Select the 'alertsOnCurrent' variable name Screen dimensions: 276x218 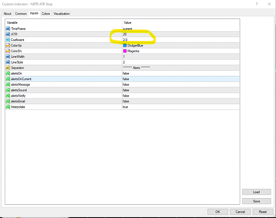point(21,79)
